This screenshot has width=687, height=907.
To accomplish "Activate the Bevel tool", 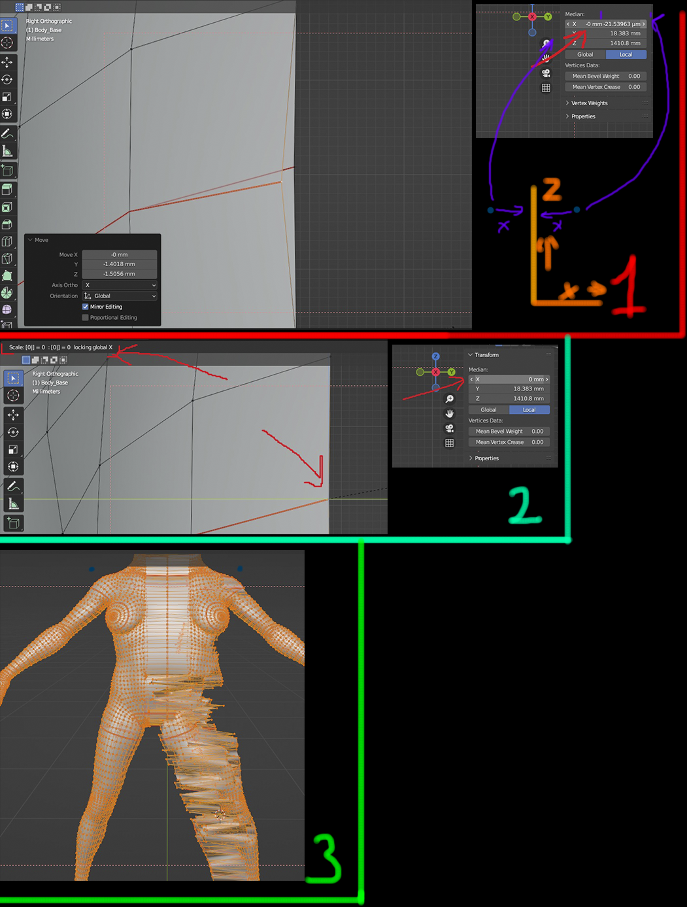I will (7, 224).
